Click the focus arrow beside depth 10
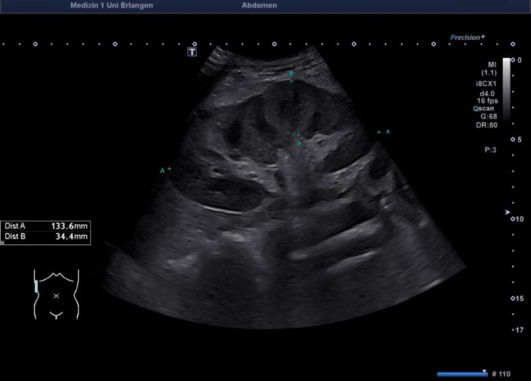Screen dimensions: 531x381 click(508, 213)
